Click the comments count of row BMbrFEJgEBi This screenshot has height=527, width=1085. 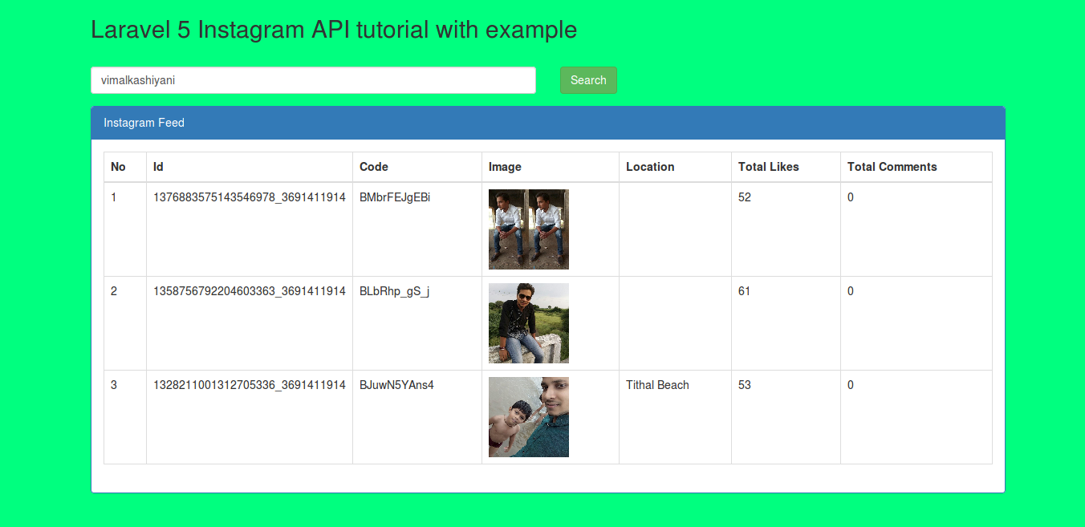pos(851,197)
